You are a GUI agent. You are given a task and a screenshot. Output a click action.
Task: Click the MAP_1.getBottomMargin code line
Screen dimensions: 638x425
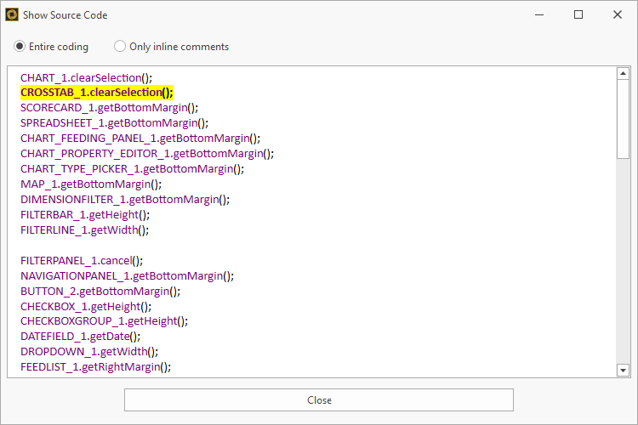[x=90, y=184]
